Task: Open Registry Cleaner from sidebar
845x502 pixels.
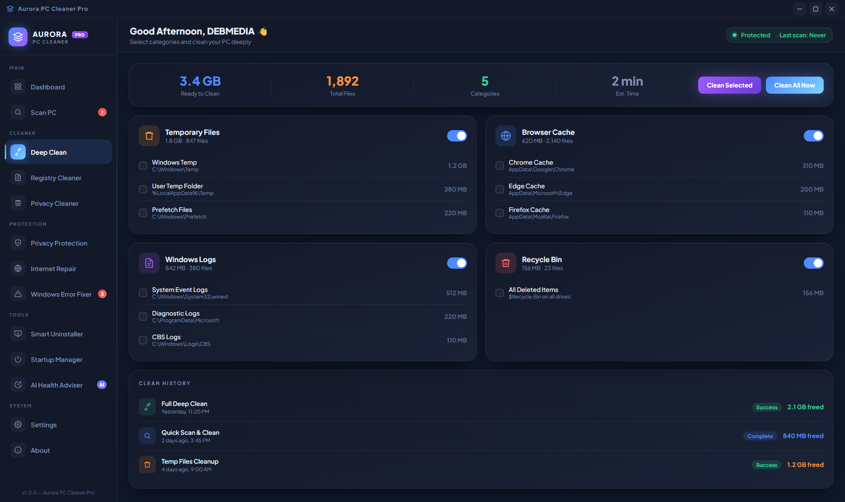Action: [x=59, y=178]
